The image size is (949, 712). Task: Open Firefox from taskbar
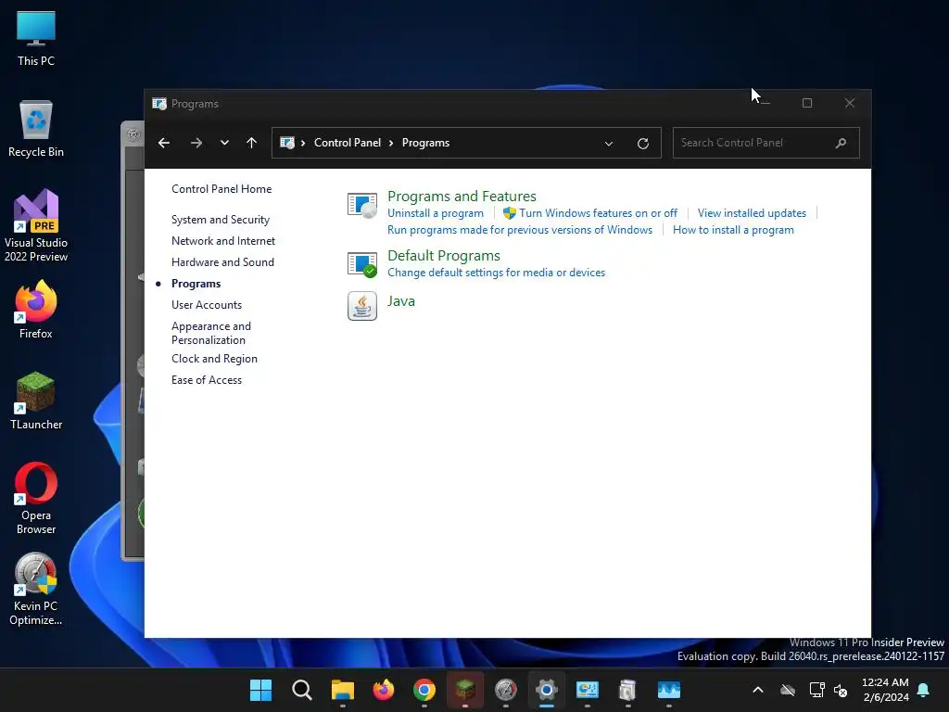coord(383,690)
